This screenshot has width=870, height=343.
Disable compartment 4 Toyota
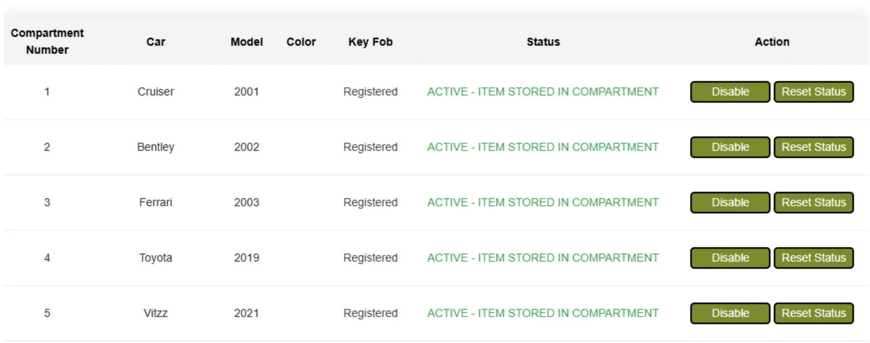coord(730,258)
